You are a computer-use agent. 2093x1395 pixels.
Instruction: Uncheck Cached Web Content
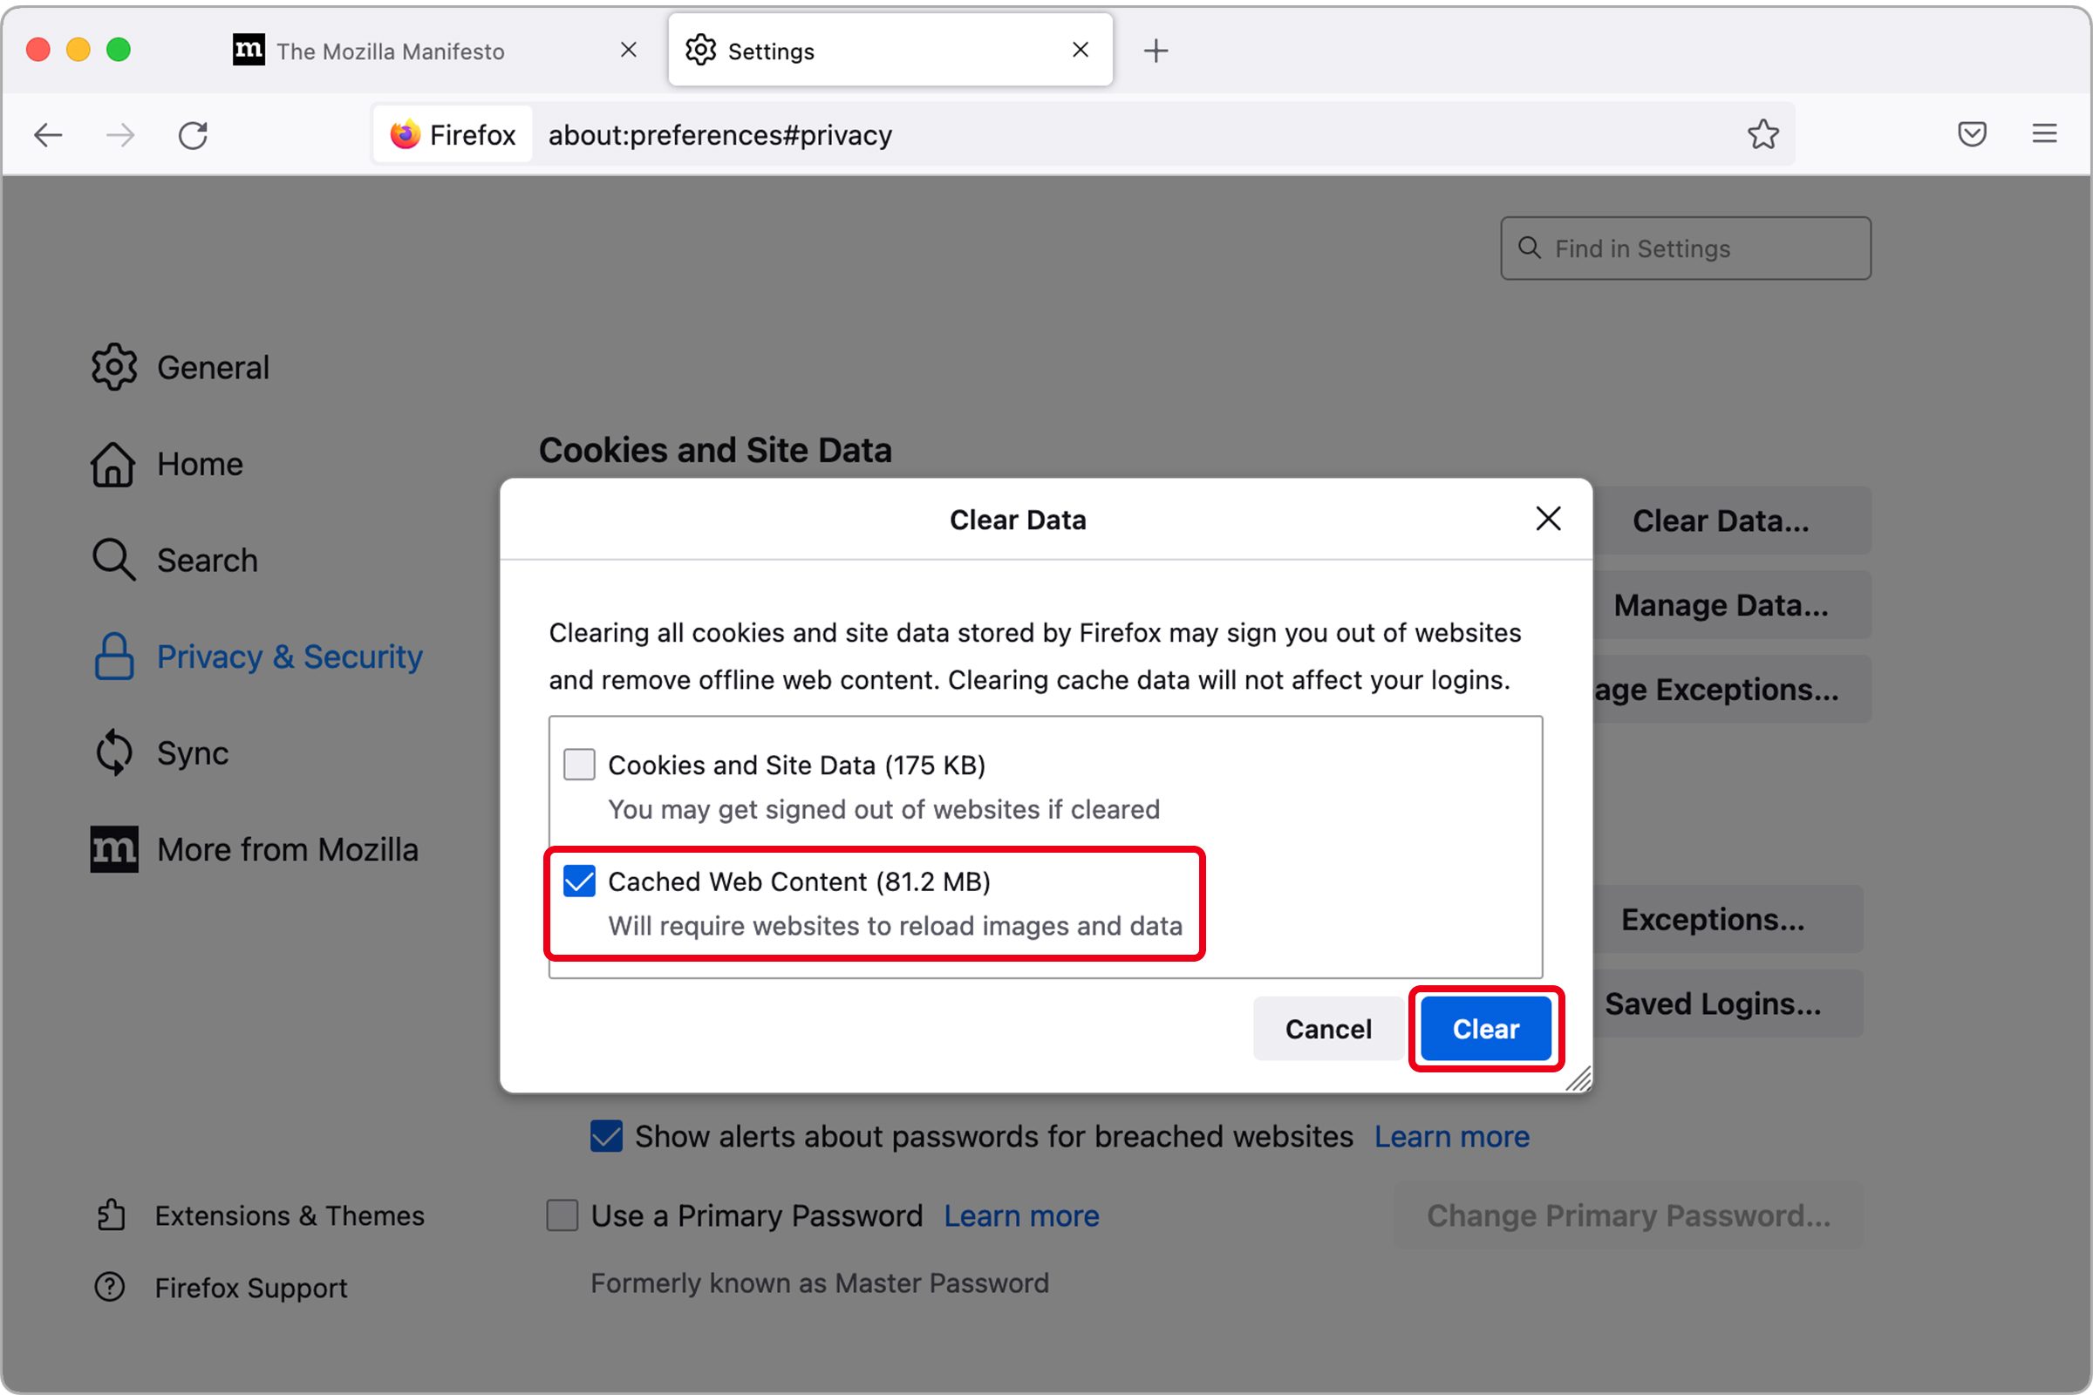tap(579, 881)
